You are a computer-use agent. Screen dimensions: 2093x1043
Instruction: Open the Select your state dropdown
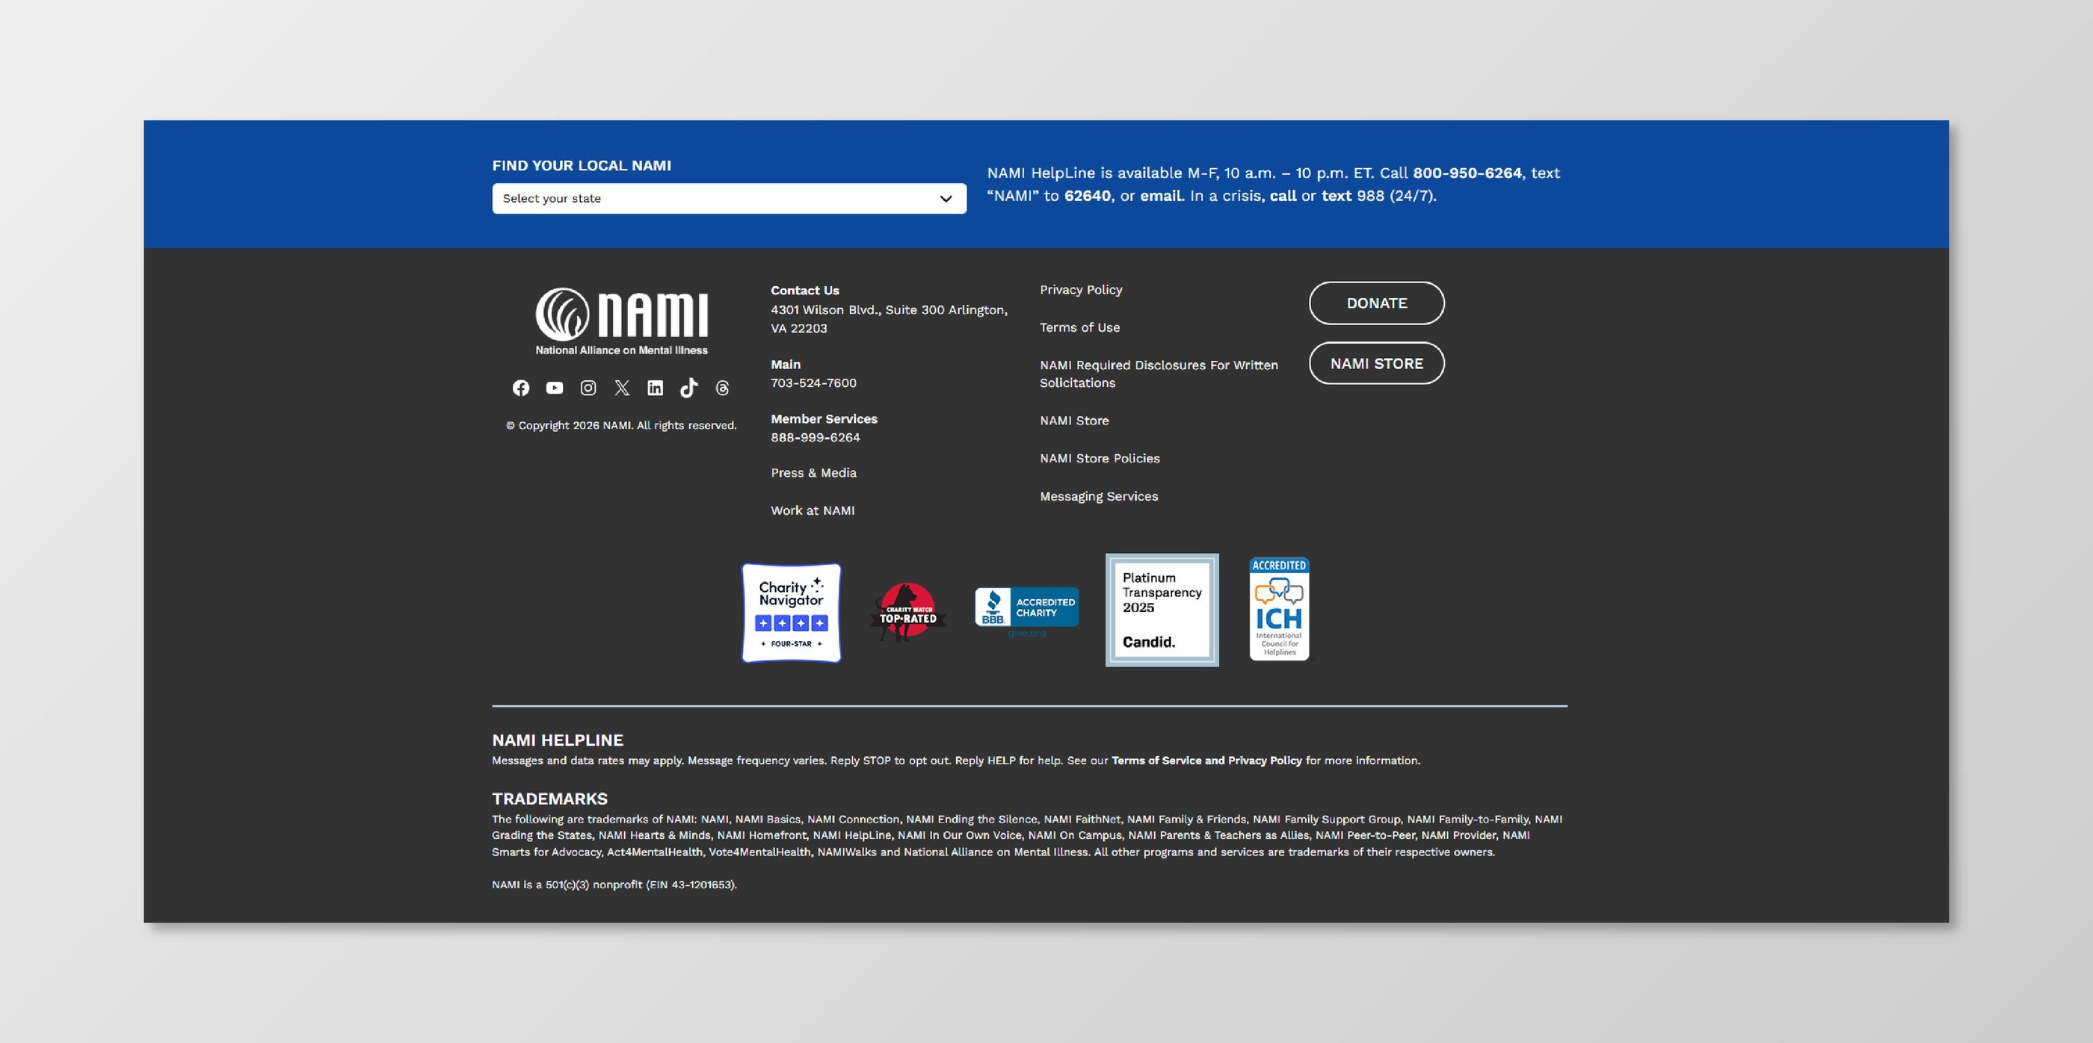click(715, 199)
